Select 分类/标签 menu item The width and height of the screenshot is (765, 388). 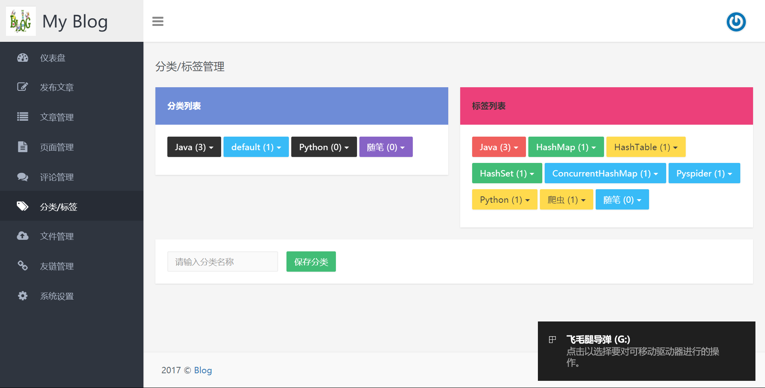[72, 206]
